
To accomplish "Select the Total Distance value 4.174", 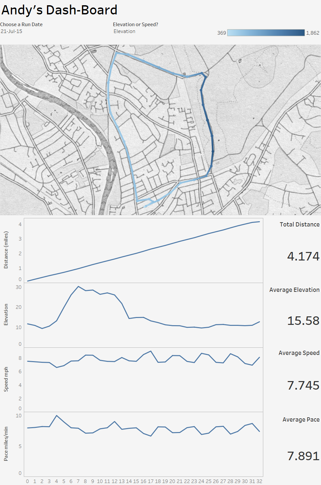I will pyautogui.click(x=303, y=256).
